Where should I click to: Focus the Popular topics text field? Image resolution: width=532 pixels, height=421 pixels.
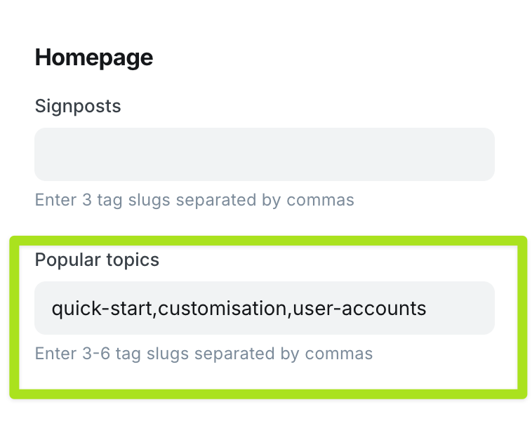[265, 308]
